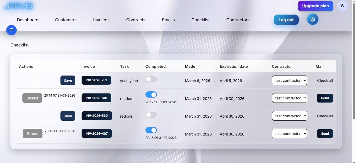356x163 pixels.
Task: Open the settings gear icon
Action: (x=312, y=19)
